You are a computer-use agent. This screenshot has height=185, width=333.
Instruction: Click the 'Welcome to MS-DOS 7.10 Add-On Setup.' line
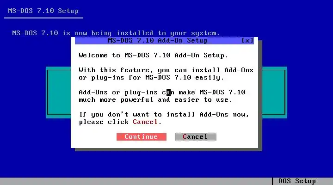coord(154,55)
